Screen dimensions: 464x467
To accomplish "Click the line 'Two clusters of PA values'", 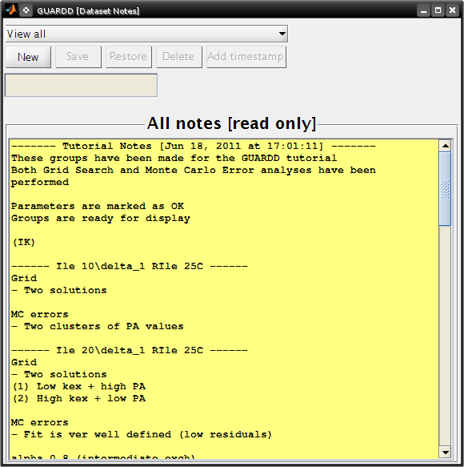I will (98, 326).
